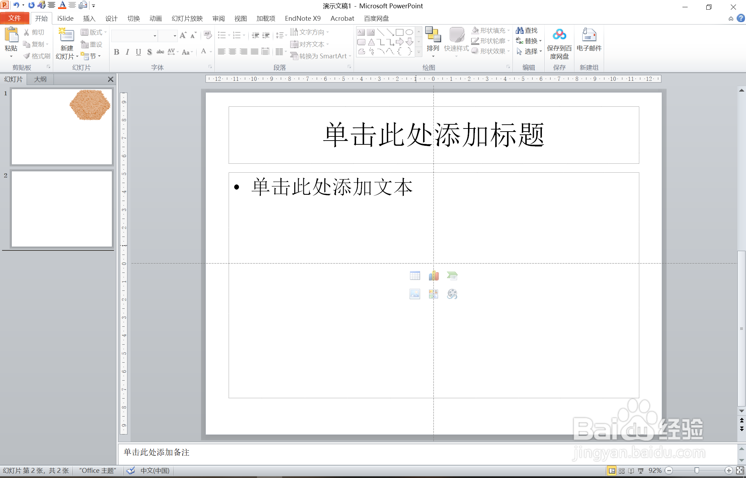
Task: Click the Insert Media Clip icon
Action: [x=452, y=294]
